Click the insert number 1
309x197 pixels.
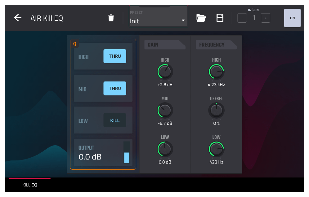pos(254,18)
